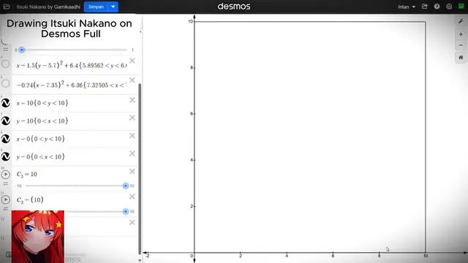Click the top slider maximum value 1
This screenshot has height=263, width=468.
click(132, 50)
